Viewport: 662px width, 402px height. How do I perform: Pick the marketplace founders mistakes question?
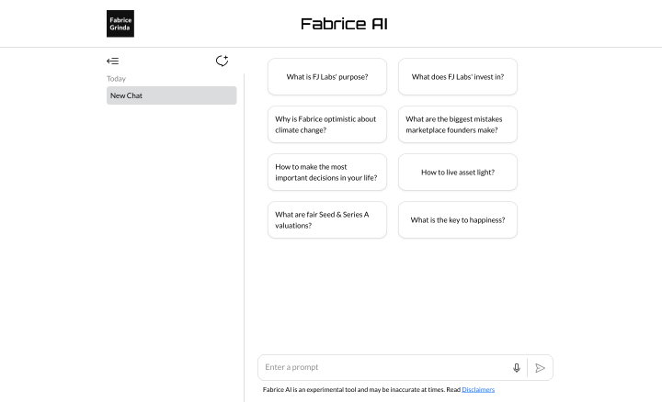[x=458, y=124]
